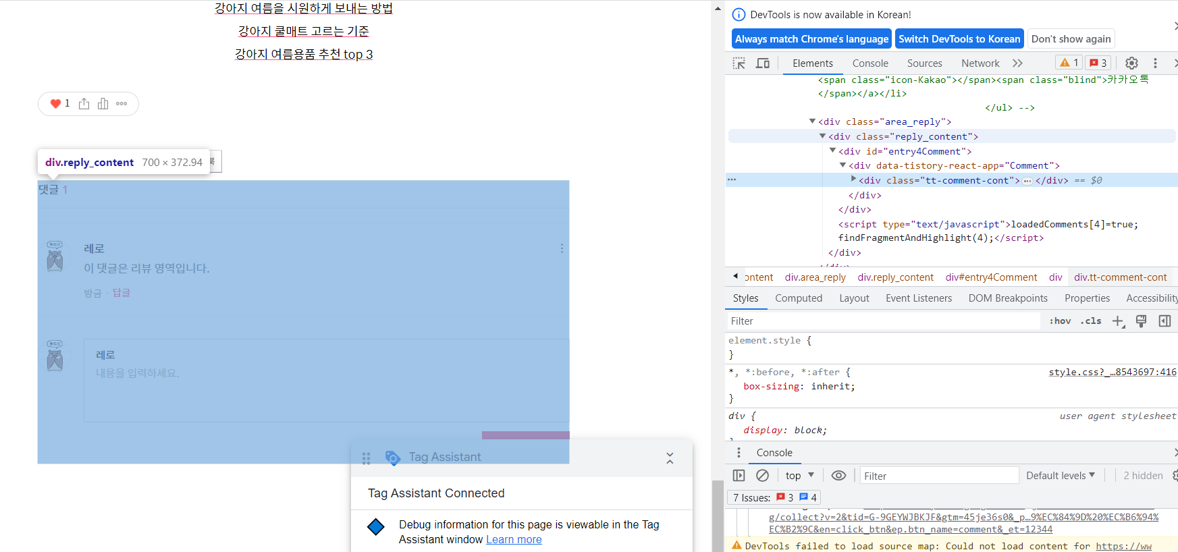Select the inspect element picker icon
Screen dimensions: 1178x552
[x=739, y=63]
